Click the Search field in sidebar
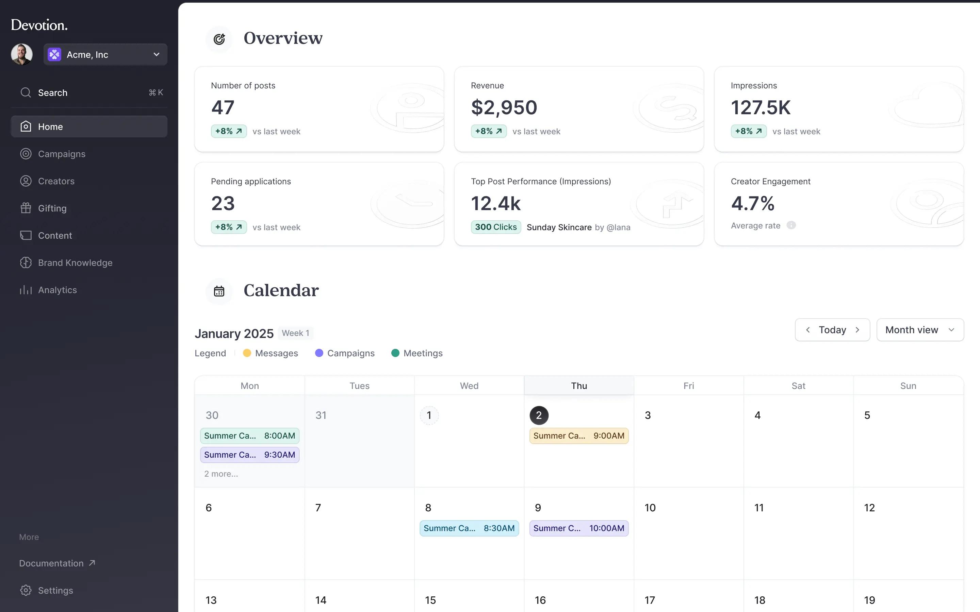Screen dimensions: 980x612 tap(89, 93)
